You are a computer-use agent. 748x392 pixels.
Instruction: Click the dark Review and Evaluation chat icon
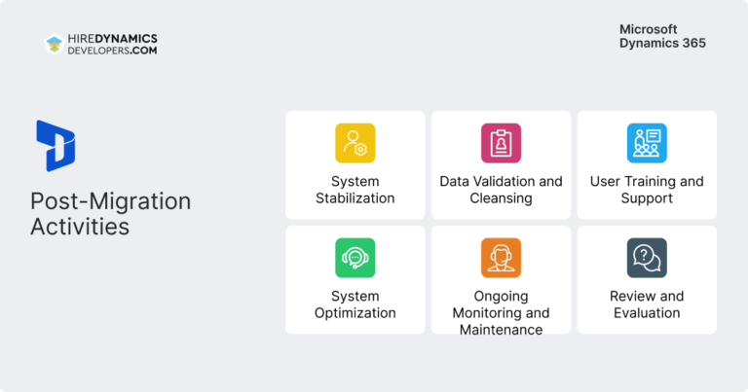[647, 258]
